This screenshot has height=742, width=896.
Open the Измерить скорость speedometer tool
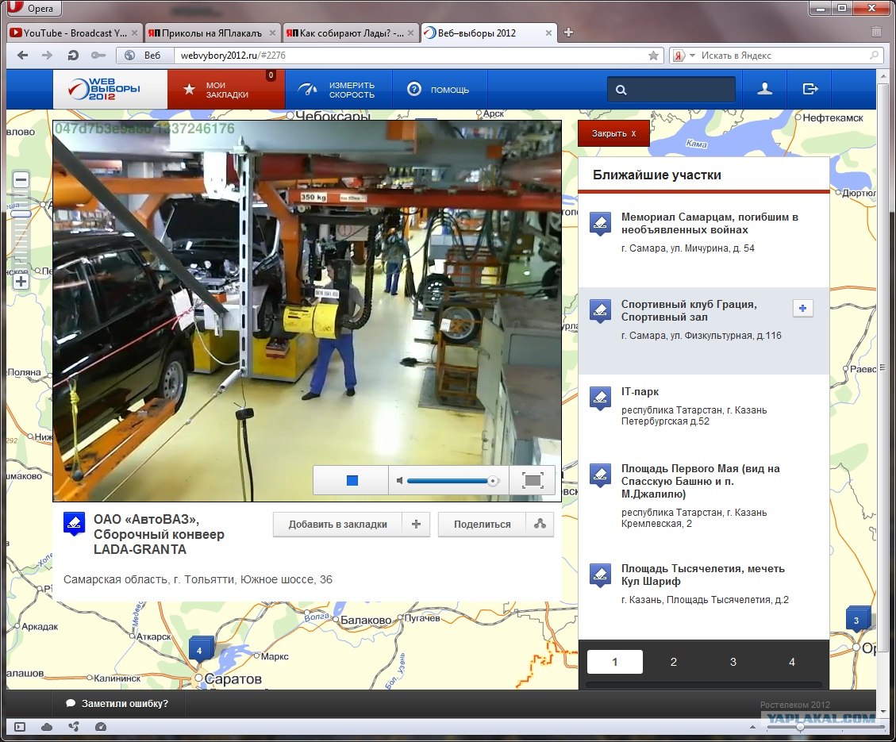click(336, 90)
